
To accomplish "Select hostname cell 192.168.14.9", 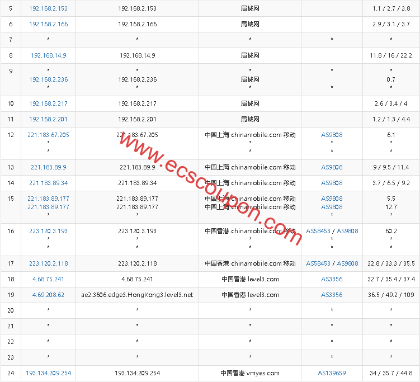I will click(137, 55).
